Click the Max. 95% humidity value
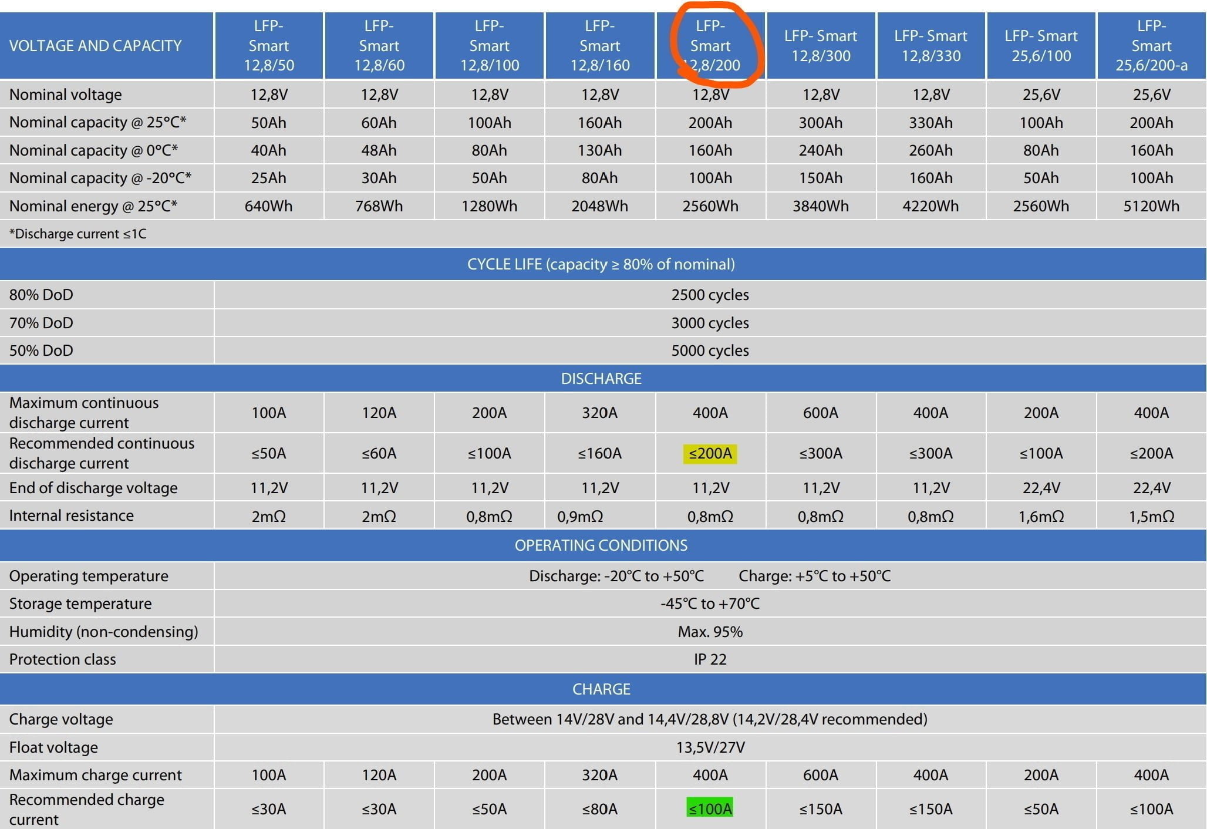 710,632
